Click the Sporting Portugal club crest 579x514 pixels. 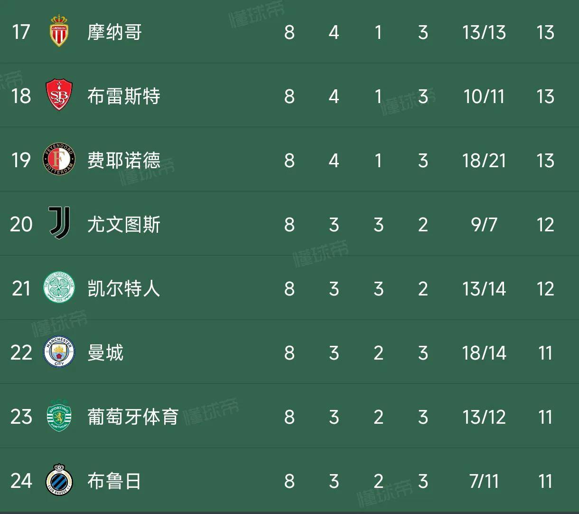point(59,416)
